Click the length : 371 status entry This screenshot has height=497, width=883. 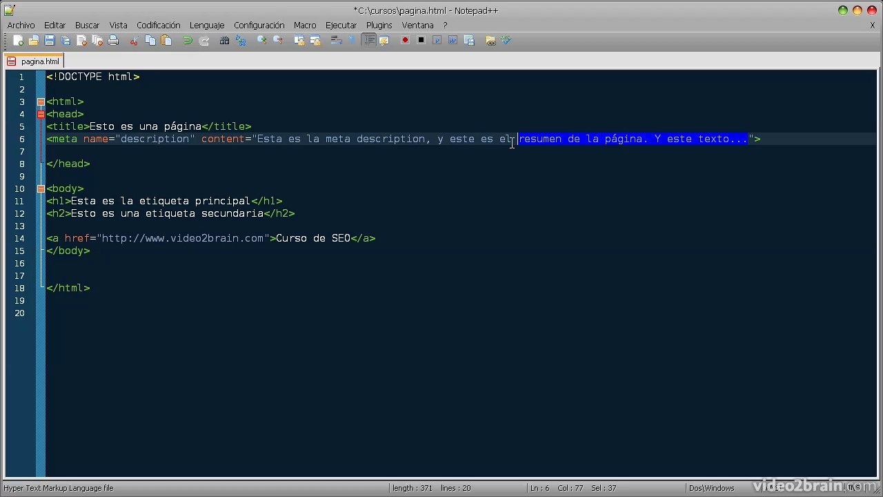[x=413, y=488]
